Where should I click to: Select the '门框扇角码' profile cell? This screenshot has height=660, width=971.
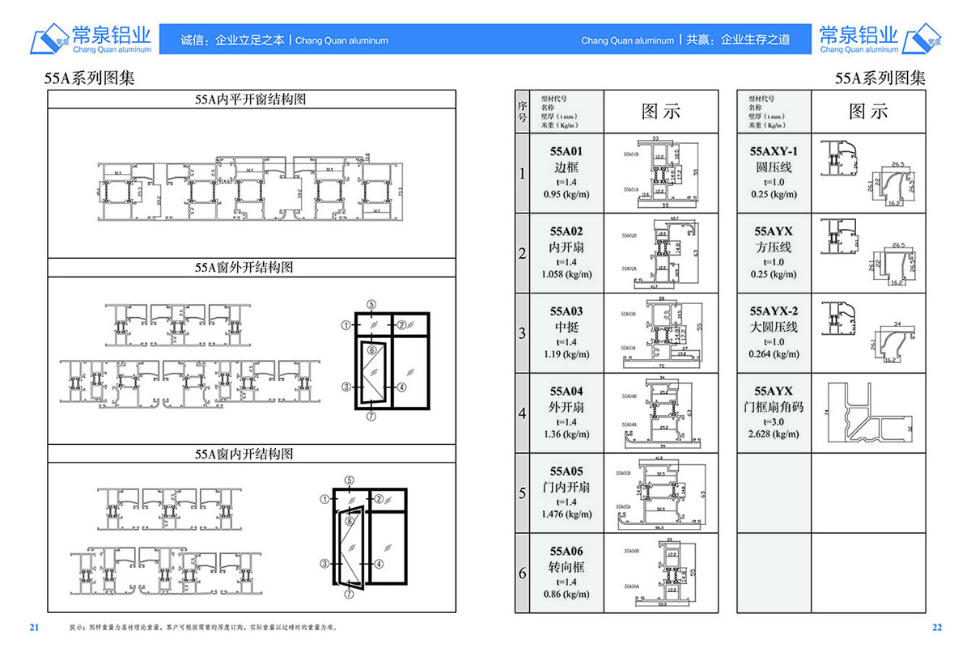[x=774, y=413]
